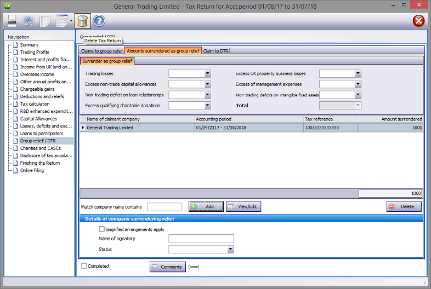The width and height of the screenshot is (431, 289).
Task: Go to Online Filing page
Action: (x=32, y=171)
